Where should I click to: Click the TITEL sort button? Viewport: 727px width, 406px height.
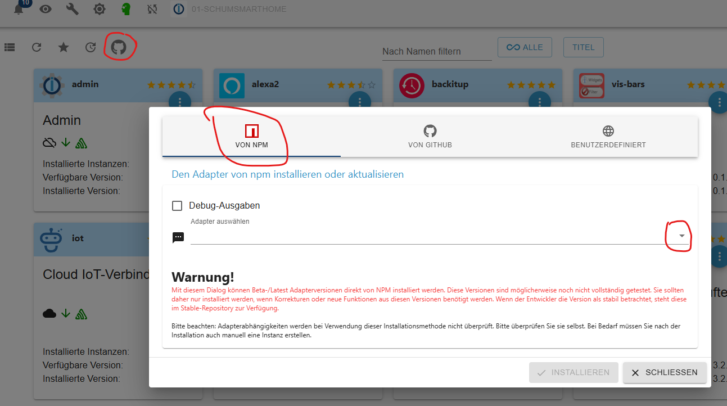583,47
